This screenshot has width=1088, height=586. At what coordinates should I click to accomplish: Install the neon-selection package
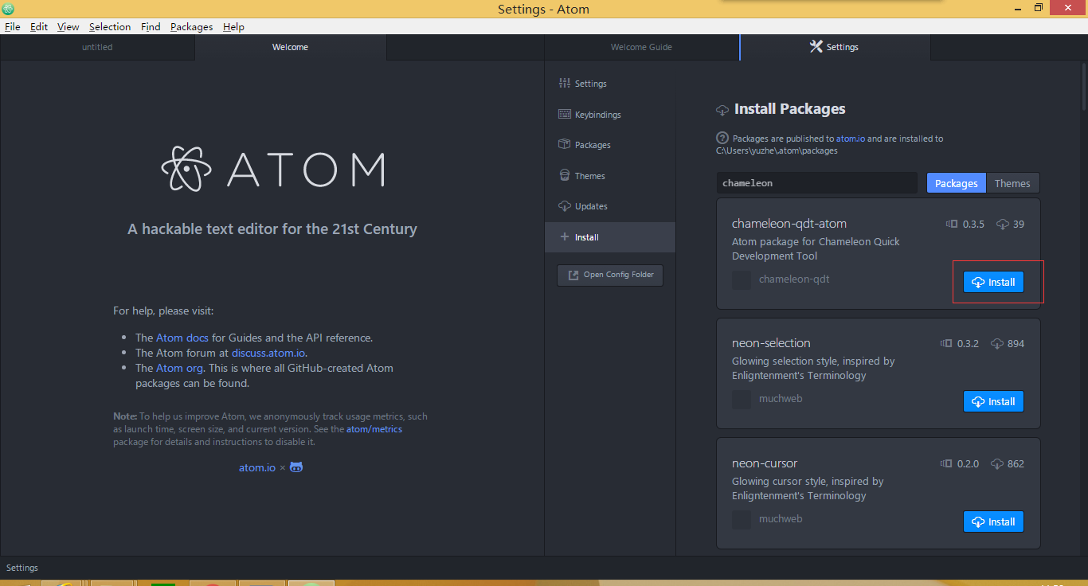click(993, 401)
